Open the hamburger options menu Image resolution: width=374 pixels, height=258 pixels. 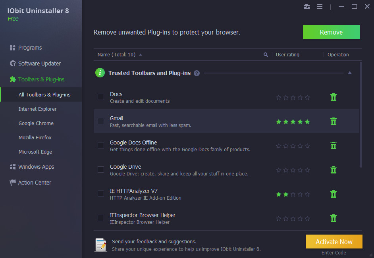(320, 6)
